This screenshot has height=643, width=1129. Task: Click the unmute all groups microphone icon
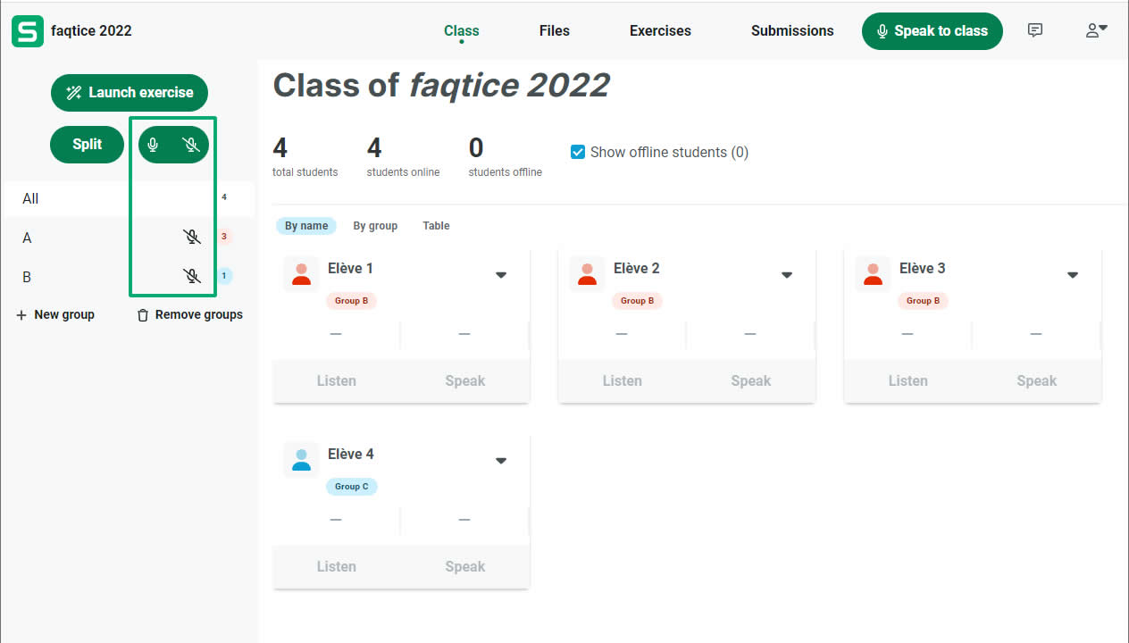[154, 145]
